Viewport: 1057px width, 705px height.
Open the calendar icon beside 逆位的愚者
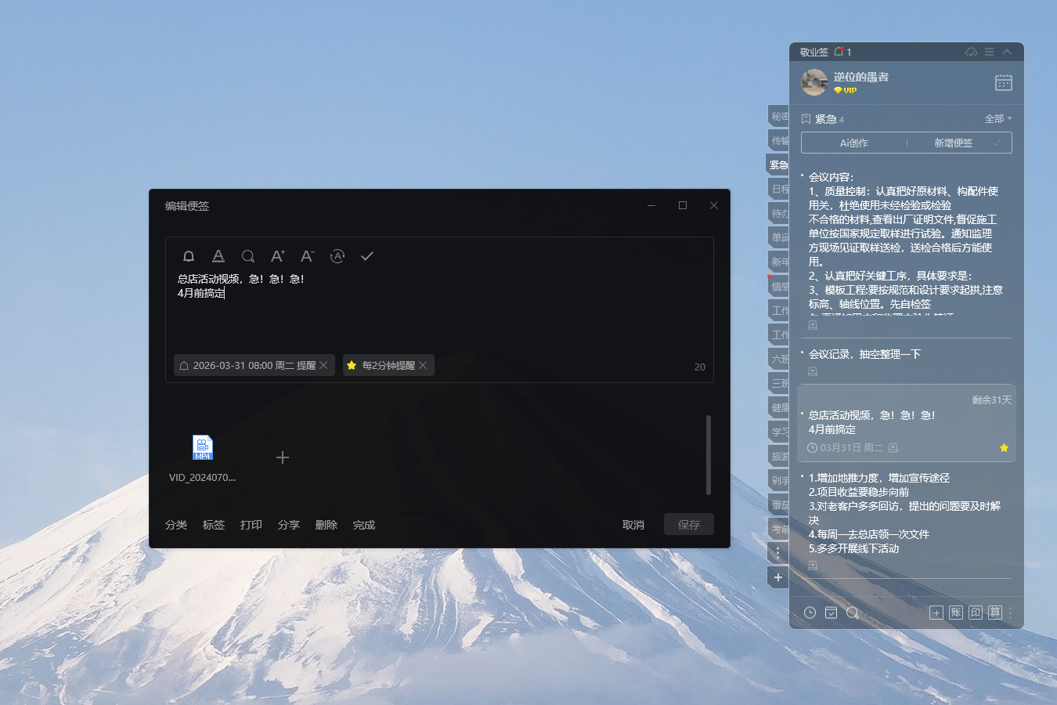point(1003,81)
